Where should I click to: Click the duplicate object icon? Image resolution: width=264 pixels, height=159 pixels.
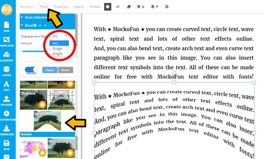[129, 7]
